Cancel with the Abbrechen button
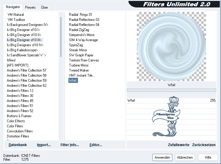 tap(185, 157)
